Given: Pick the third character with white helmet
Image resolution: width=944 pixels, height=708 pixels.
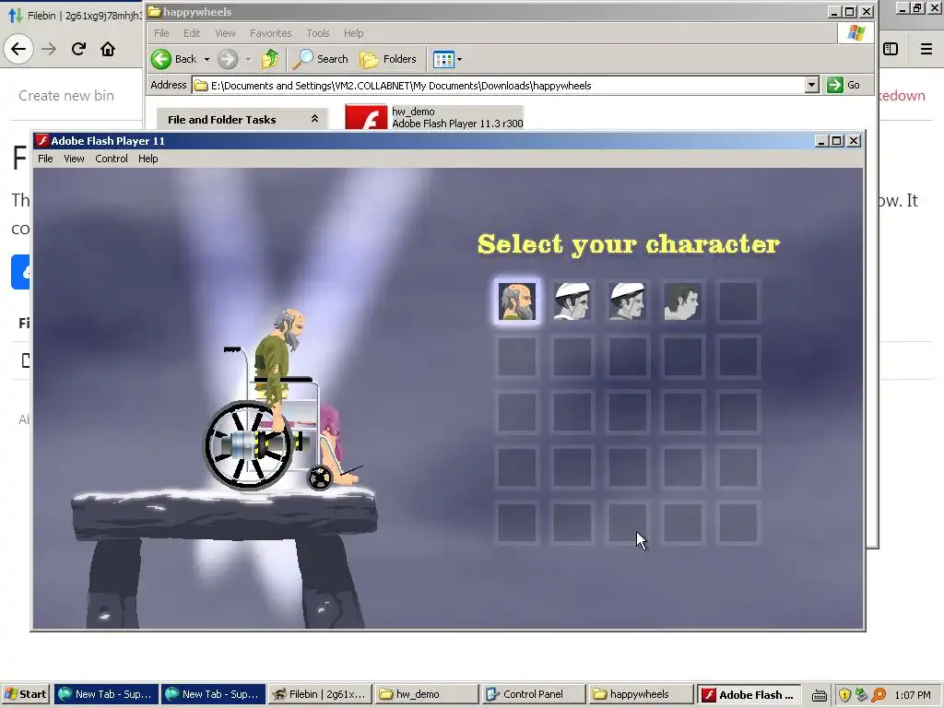Looking at the screenshot, I should click(627, 301).
